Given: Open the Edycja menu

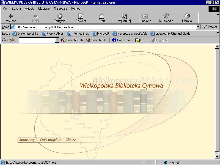Looking at the screenshot, I should click(16, 9).
